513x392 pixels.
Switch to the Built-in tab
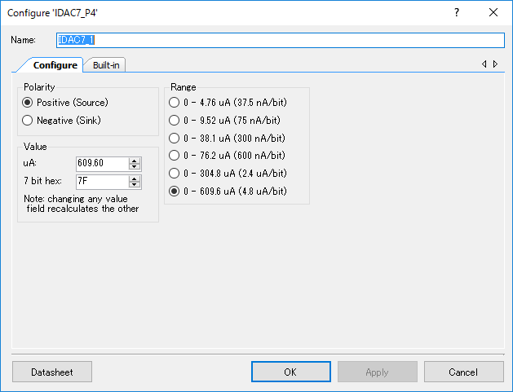pos(106,65)
